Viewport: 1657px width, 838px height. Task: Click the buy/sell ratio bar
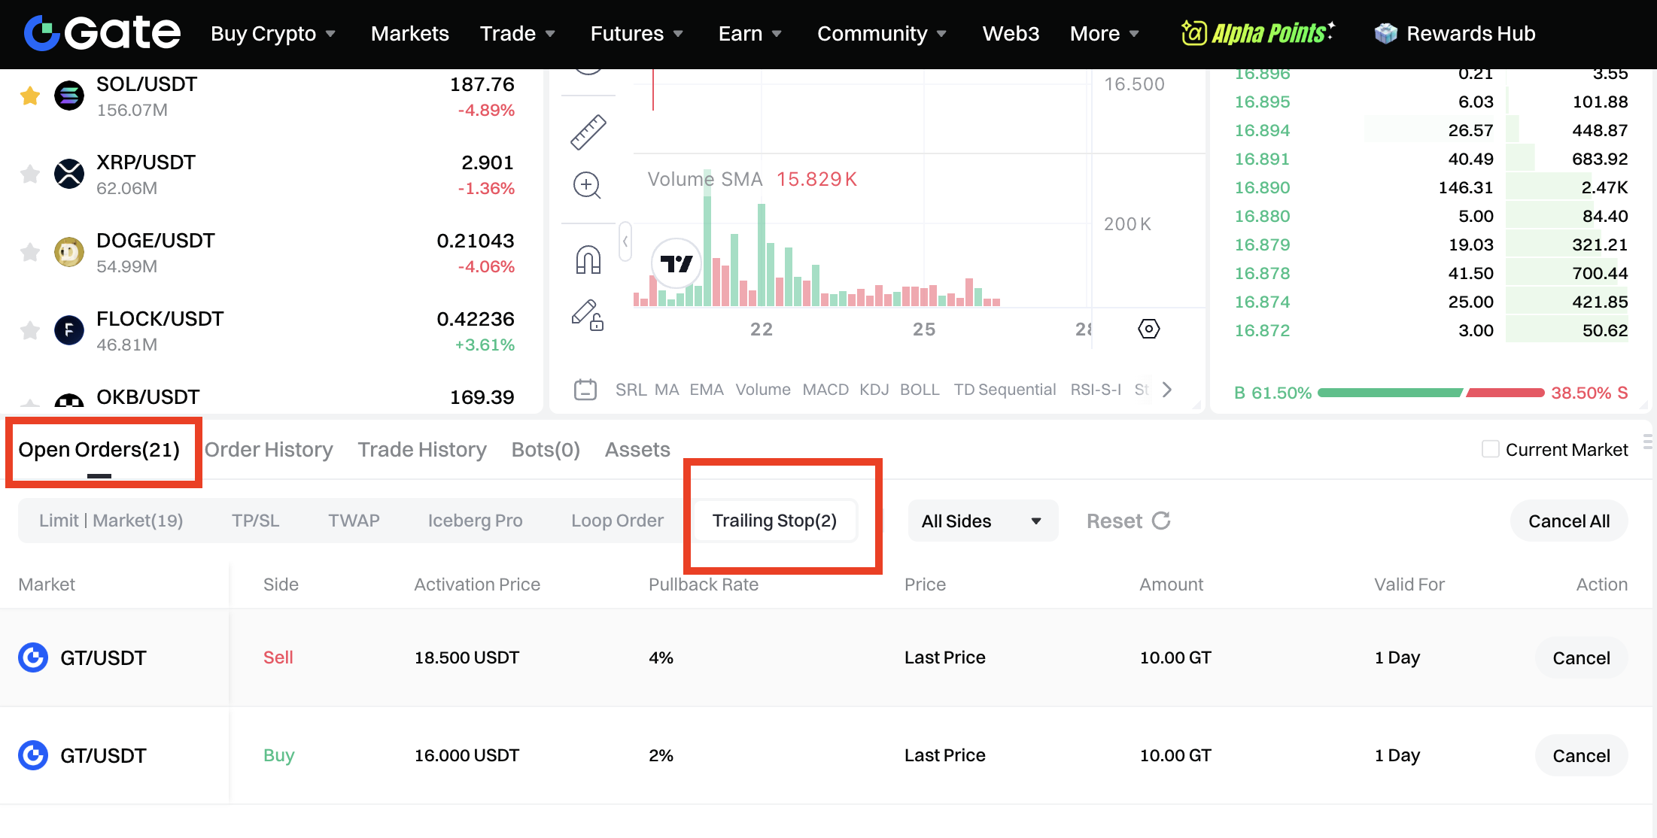click(x=1430, y=393)
